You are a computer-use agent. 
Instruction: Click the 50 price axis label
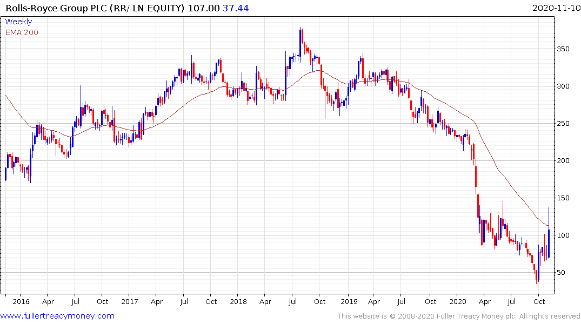pyautogui.click(x=561, y=273)
